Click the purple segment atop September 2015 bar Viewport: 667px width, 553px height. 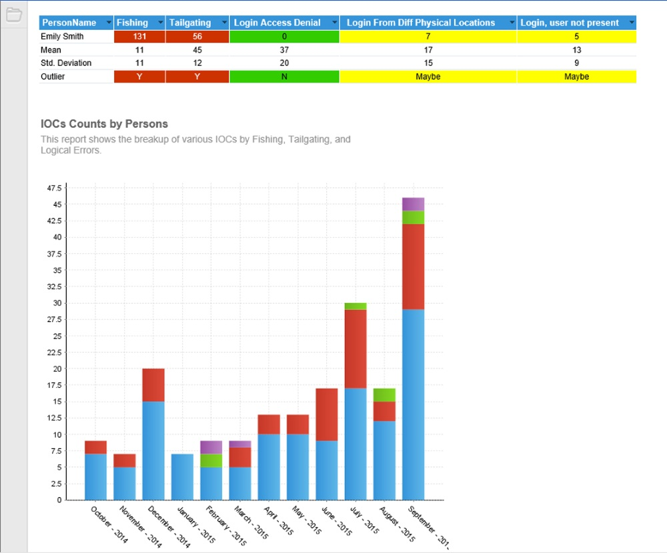pyautogui.click(x=413, y=204)
